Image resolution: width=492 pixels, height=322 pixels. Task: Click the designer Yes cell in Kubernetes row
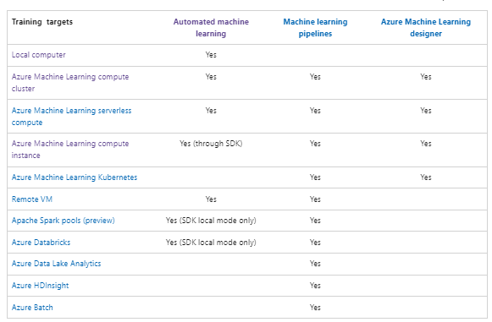(426, 177)
